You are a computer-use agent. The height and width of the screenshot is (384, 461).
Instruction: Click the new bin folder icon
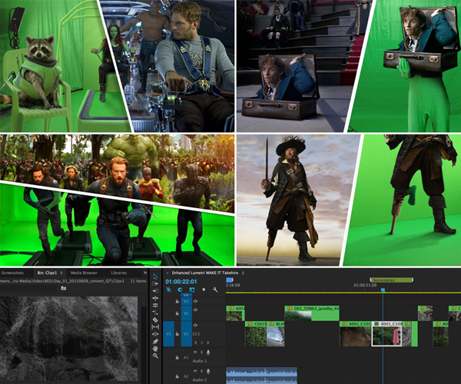click(x=64, y=289)
